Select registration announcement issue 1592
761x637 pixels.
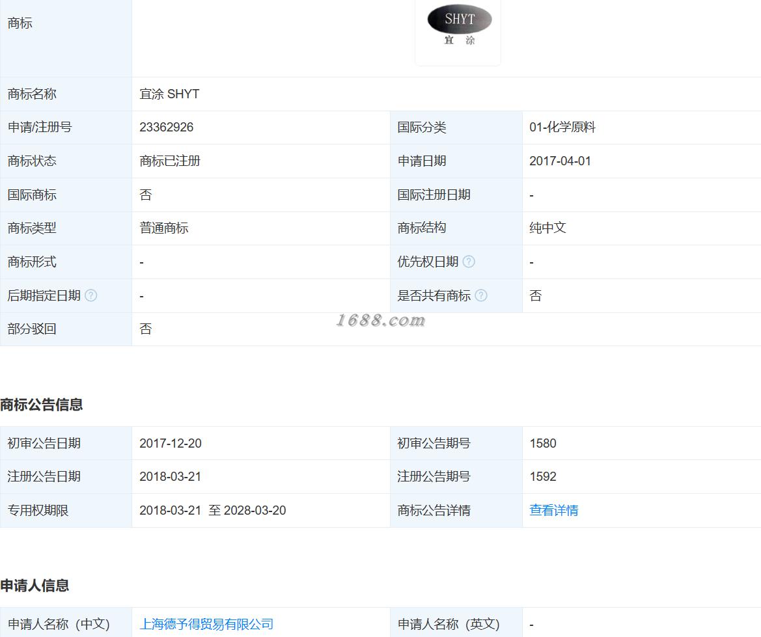coord(543,476)
